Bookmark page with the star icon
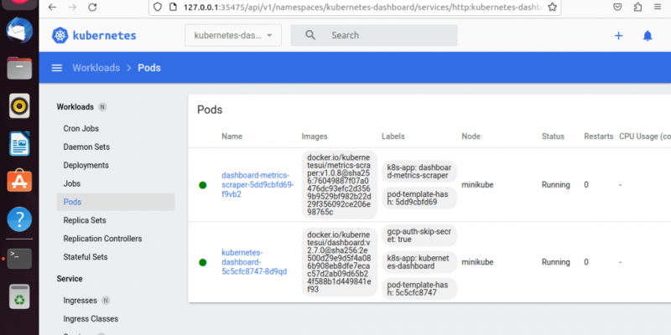 [x=553, y=7]
